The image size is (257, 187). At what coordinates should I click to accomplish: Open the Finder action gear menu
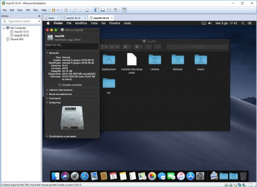(138, 47)
